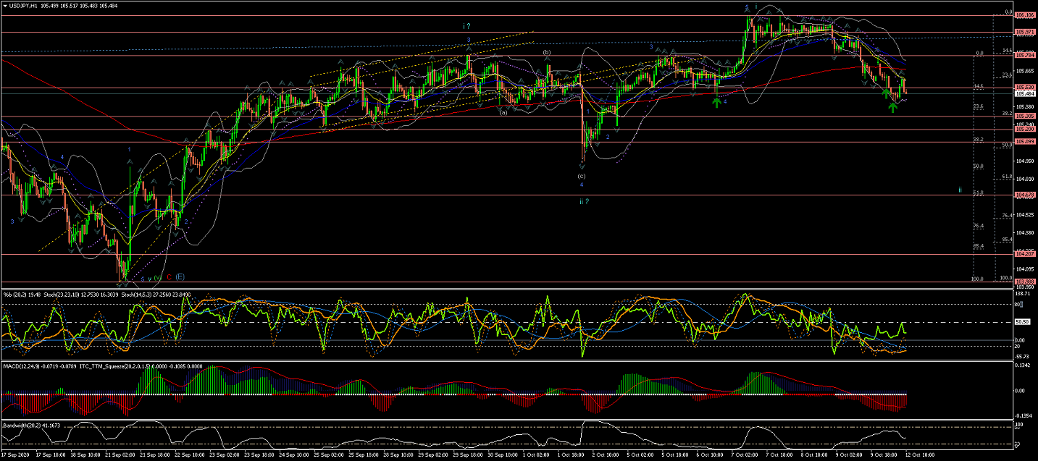The width and height of the screenshot is (1038, 461).
Task: Select the green up arrow beside wave 4
Action: (x=716, y=102)
